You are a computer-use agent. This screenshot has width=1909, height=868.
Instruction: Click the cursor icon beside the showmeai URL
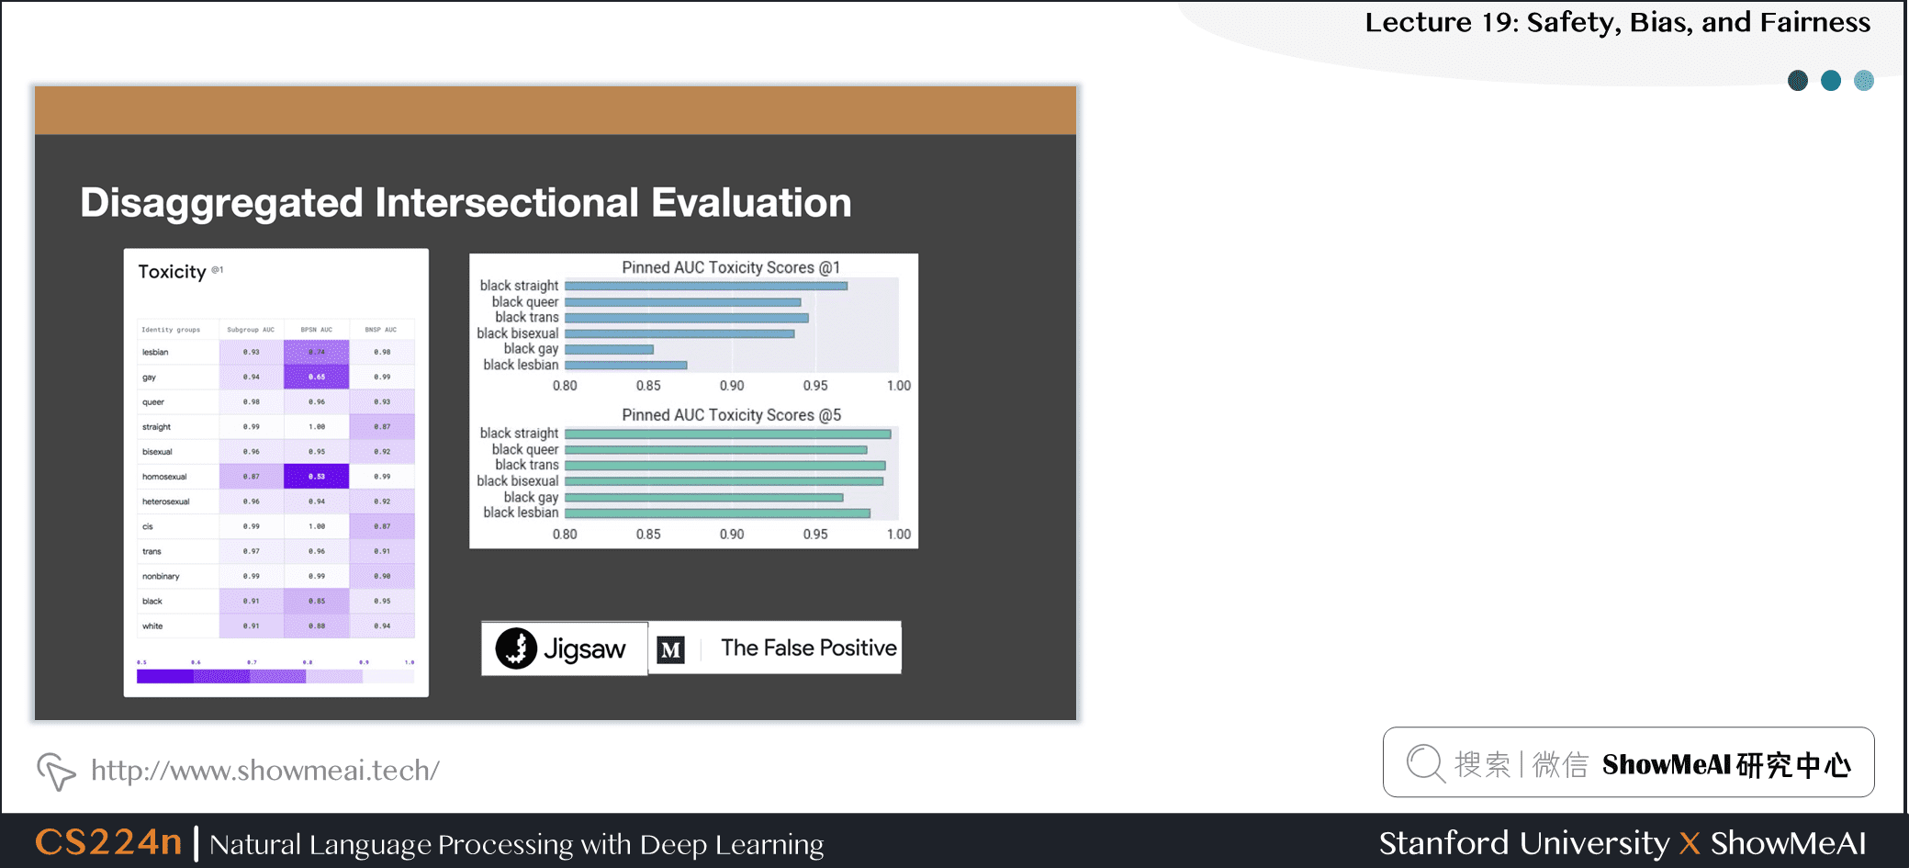56,772
